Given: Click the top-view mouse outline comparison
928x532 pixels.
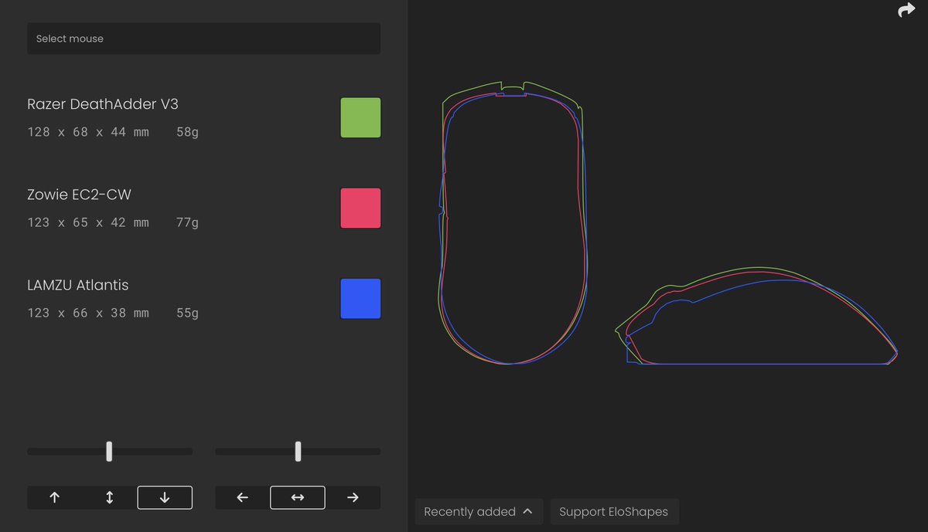Looking at the screenshot, I should coord(513,222).
